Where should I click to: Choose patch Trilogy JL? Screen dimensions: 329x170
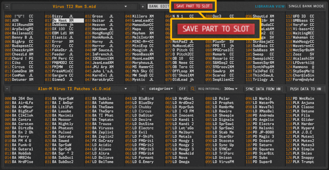(260, 80)
